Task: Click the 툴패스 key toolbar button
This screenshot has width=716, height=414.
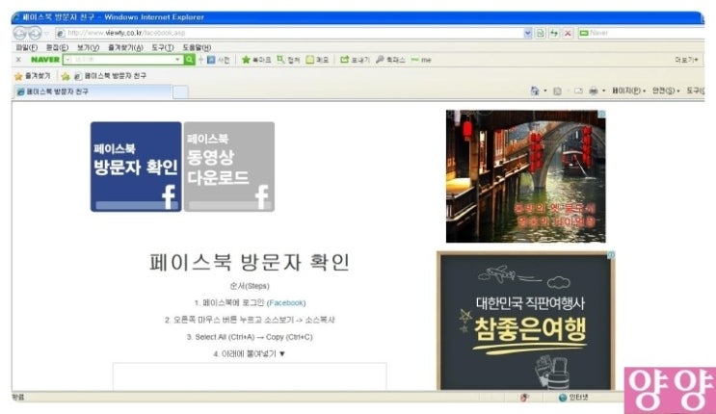Action: tap(390, 60)
